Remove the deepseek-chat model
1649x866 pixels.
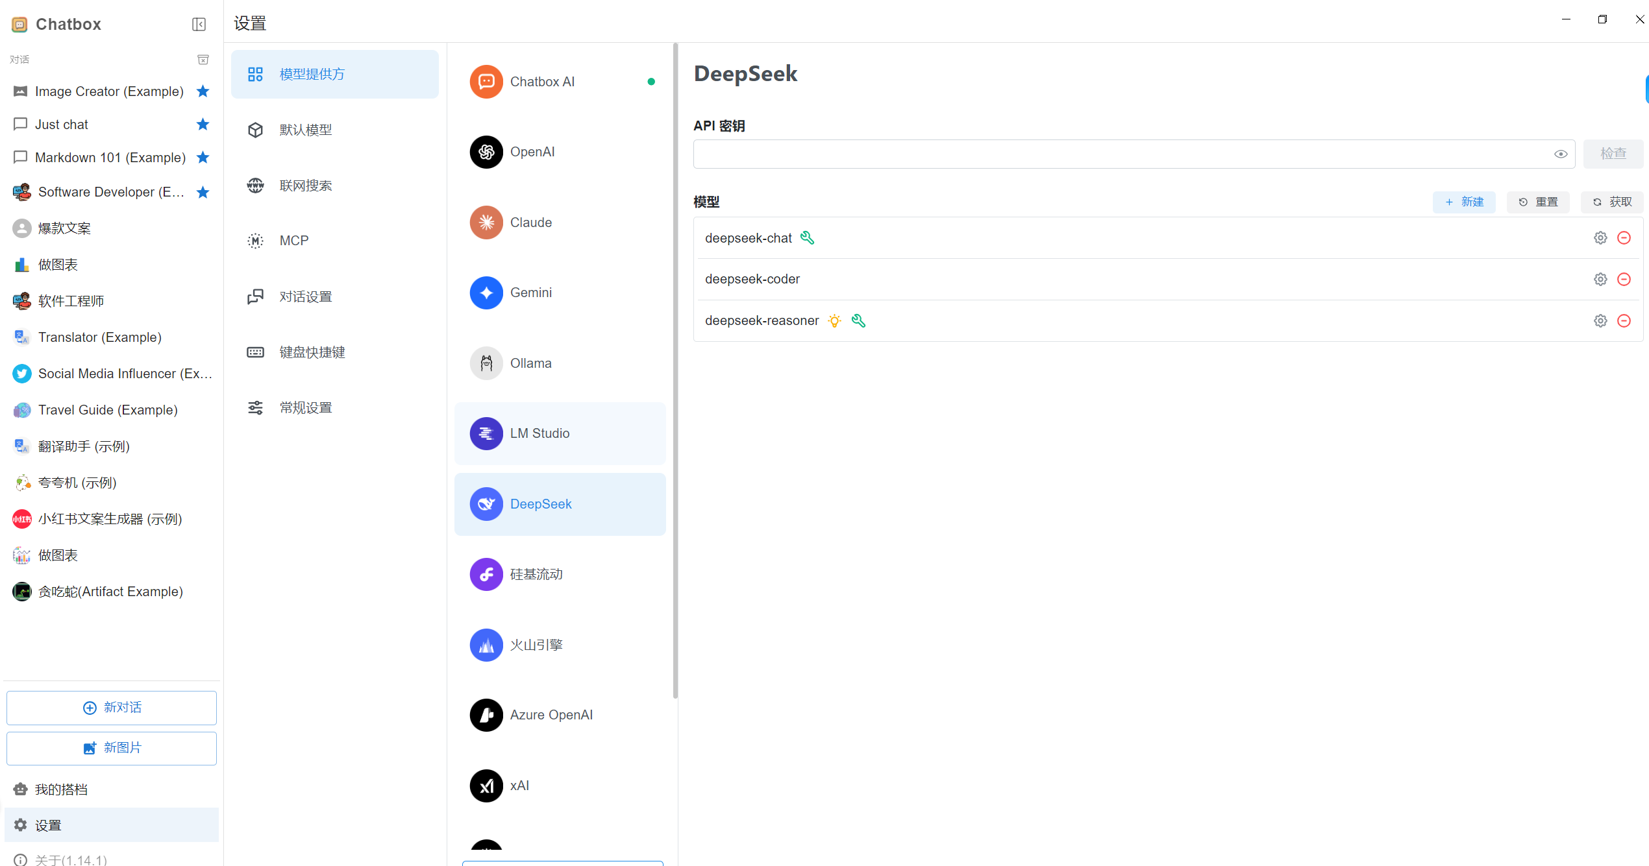(x=1624, y=238)
